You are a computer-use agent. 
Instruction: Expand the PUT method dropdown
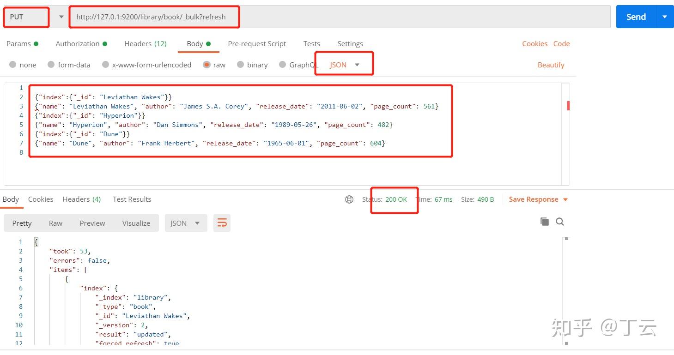tap(61, 17)
